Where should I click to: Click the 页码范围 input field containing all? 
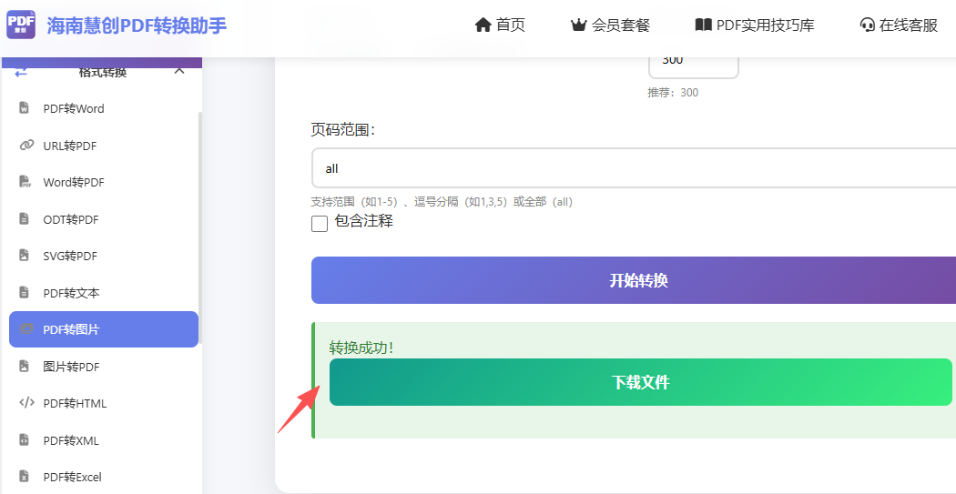point(634,168)
